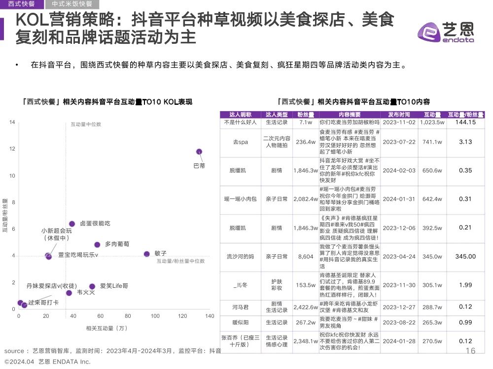Click the ©2024.04 艺恩 ENDATA Inc. text

[x=47, y=362]
